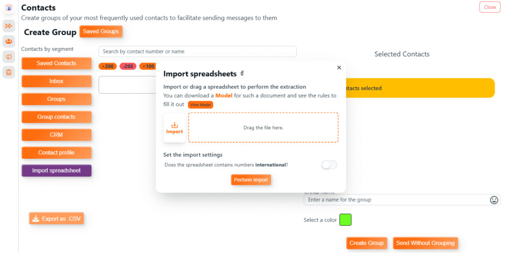This screenshot has width=505, height=253.
Task: Select the Saved Contacts segment
Action: 56,63
